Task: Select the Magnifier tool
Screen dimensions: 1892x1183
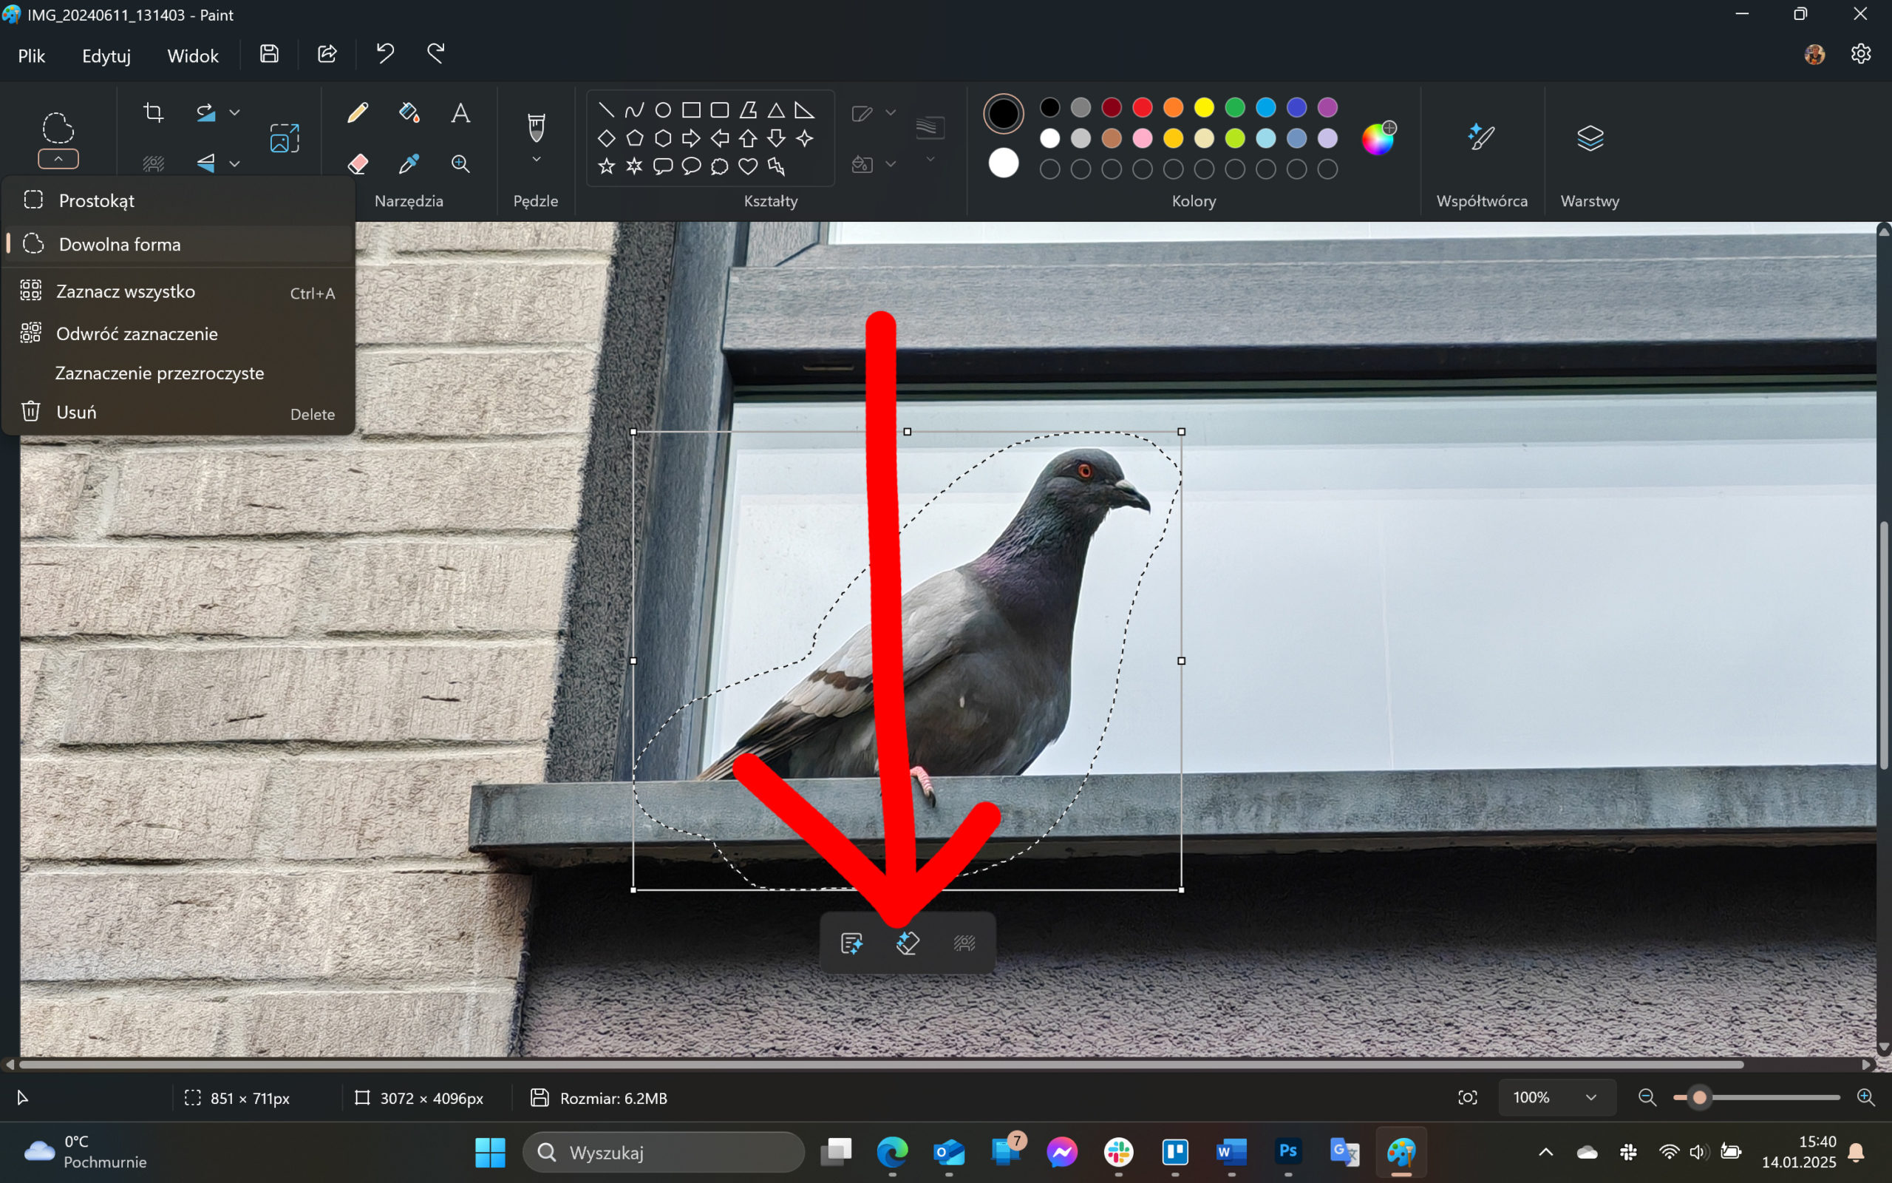Action: click(460, 163)
